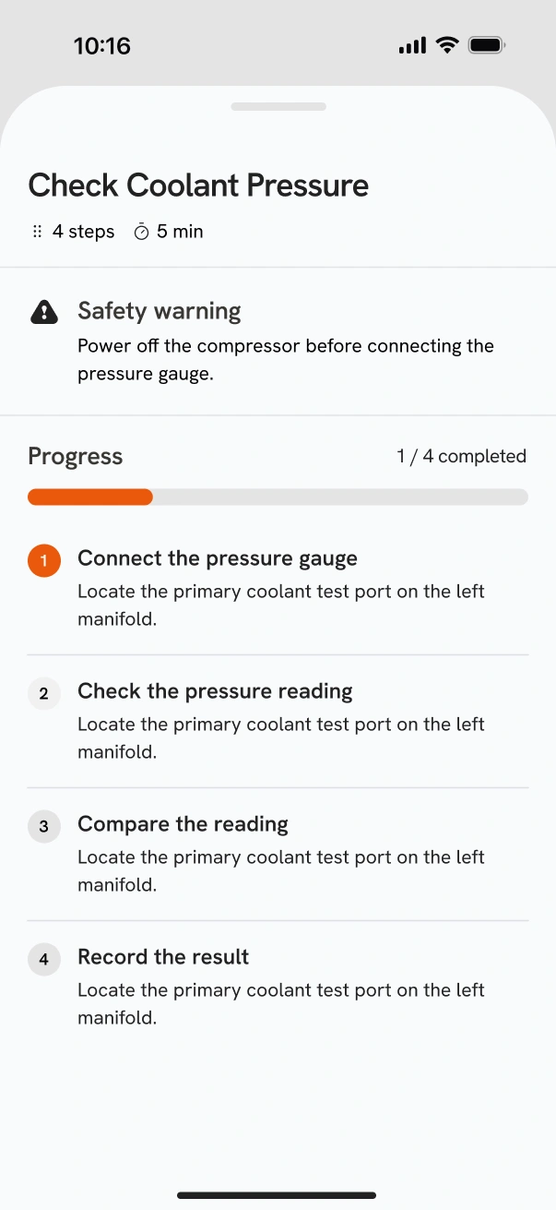Viewport: 556px width, 1210px height.
Task: Tap the cellular signal bars
Action: [x=412, y=45]
